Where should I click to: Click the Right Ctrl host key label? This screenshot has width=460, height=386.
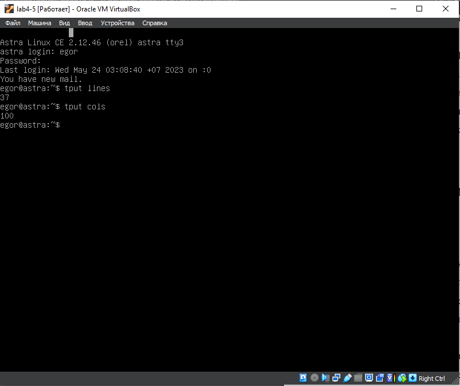pyautogui.click(x=431, y=379)
